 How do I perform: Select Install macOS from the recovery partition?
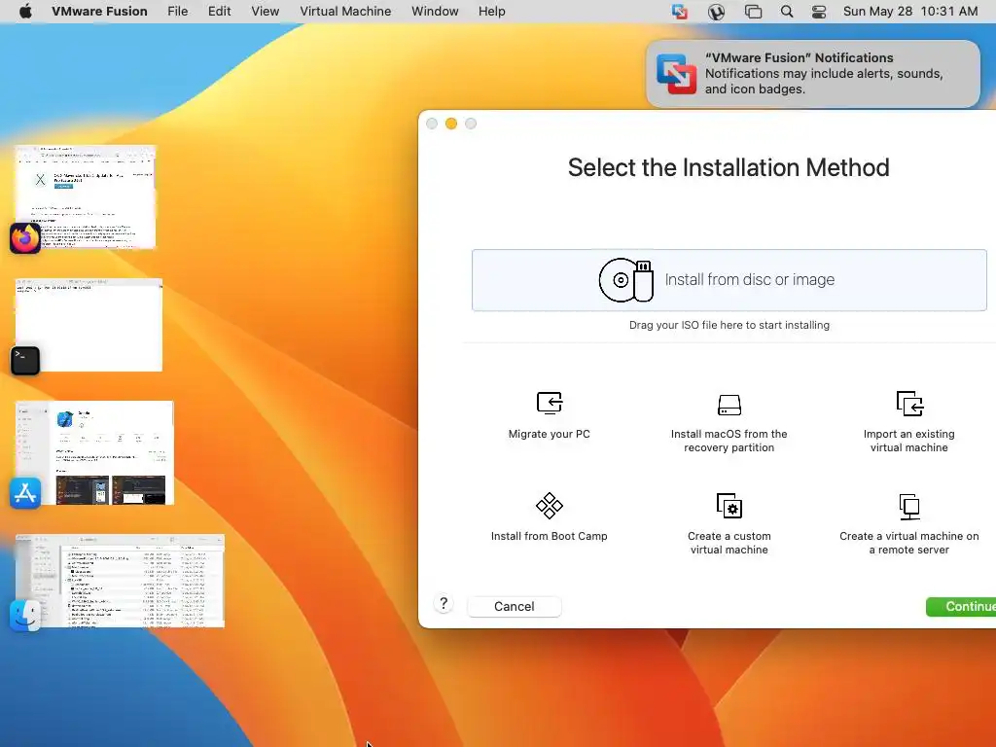[x=729, y=422]
